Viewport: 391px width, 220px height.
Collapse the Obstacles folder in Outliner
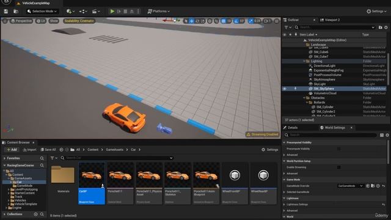coord(304,98)
